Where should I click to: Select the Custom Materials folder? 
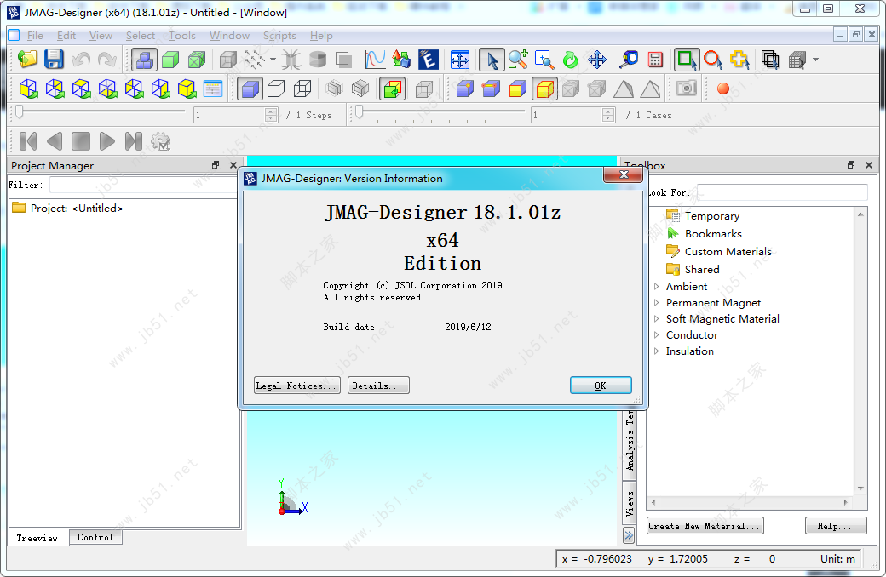[728, 251]
